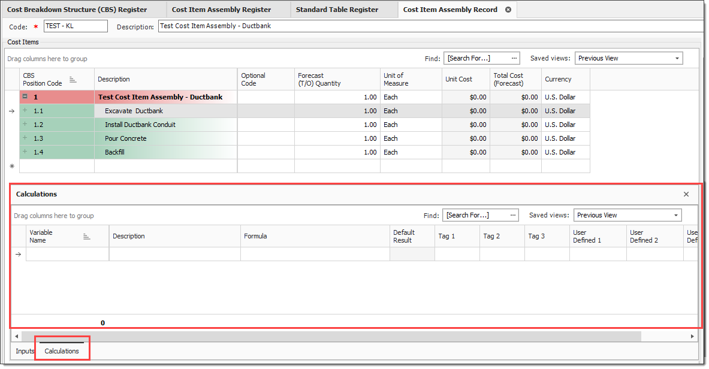Open Calculations search options ellipsis
The width and height of the screenshot is (709, 369).
[513, 215]
